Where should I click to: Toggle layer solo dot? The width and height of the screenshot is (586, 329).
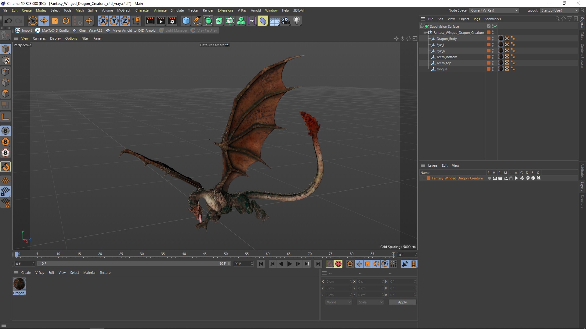(489, 178)
